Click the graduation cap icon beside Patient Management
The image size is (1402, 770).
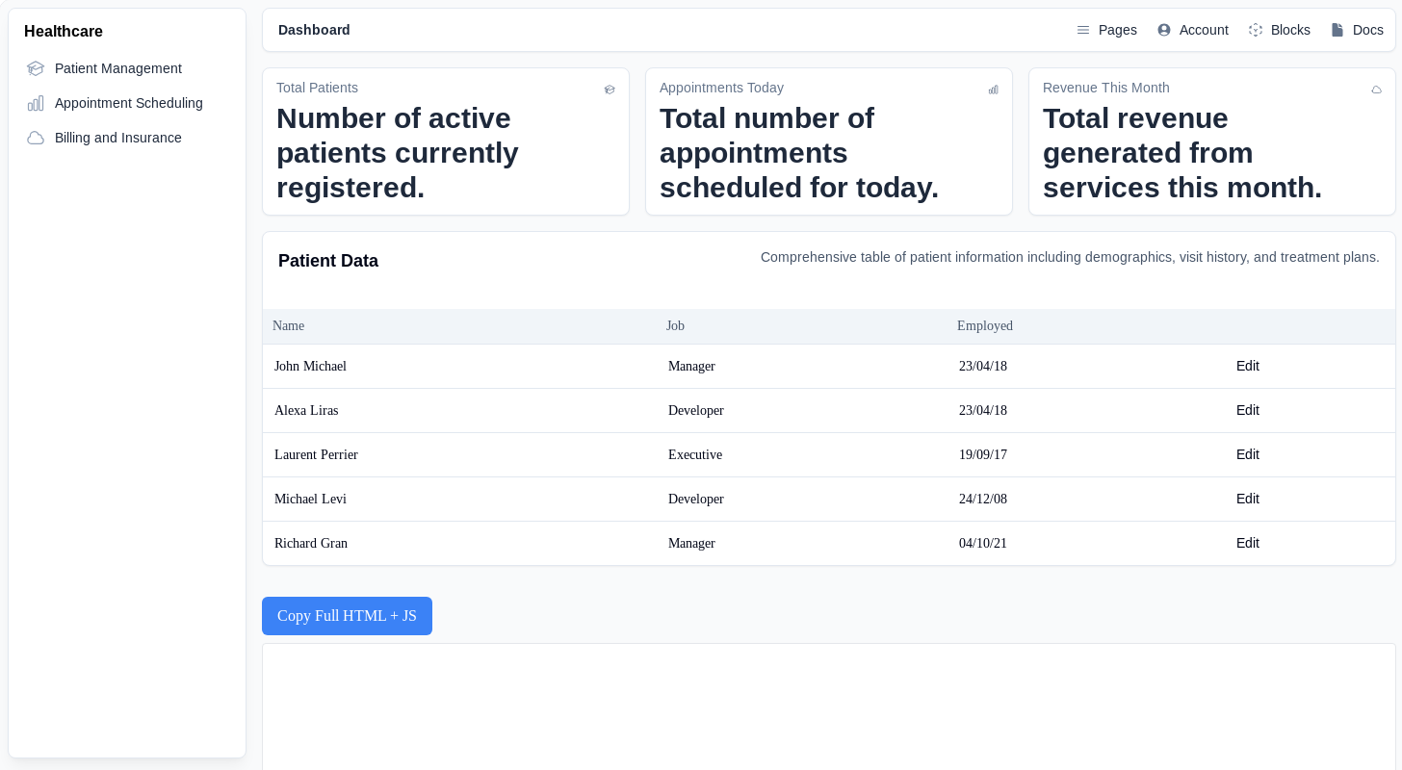36,68
